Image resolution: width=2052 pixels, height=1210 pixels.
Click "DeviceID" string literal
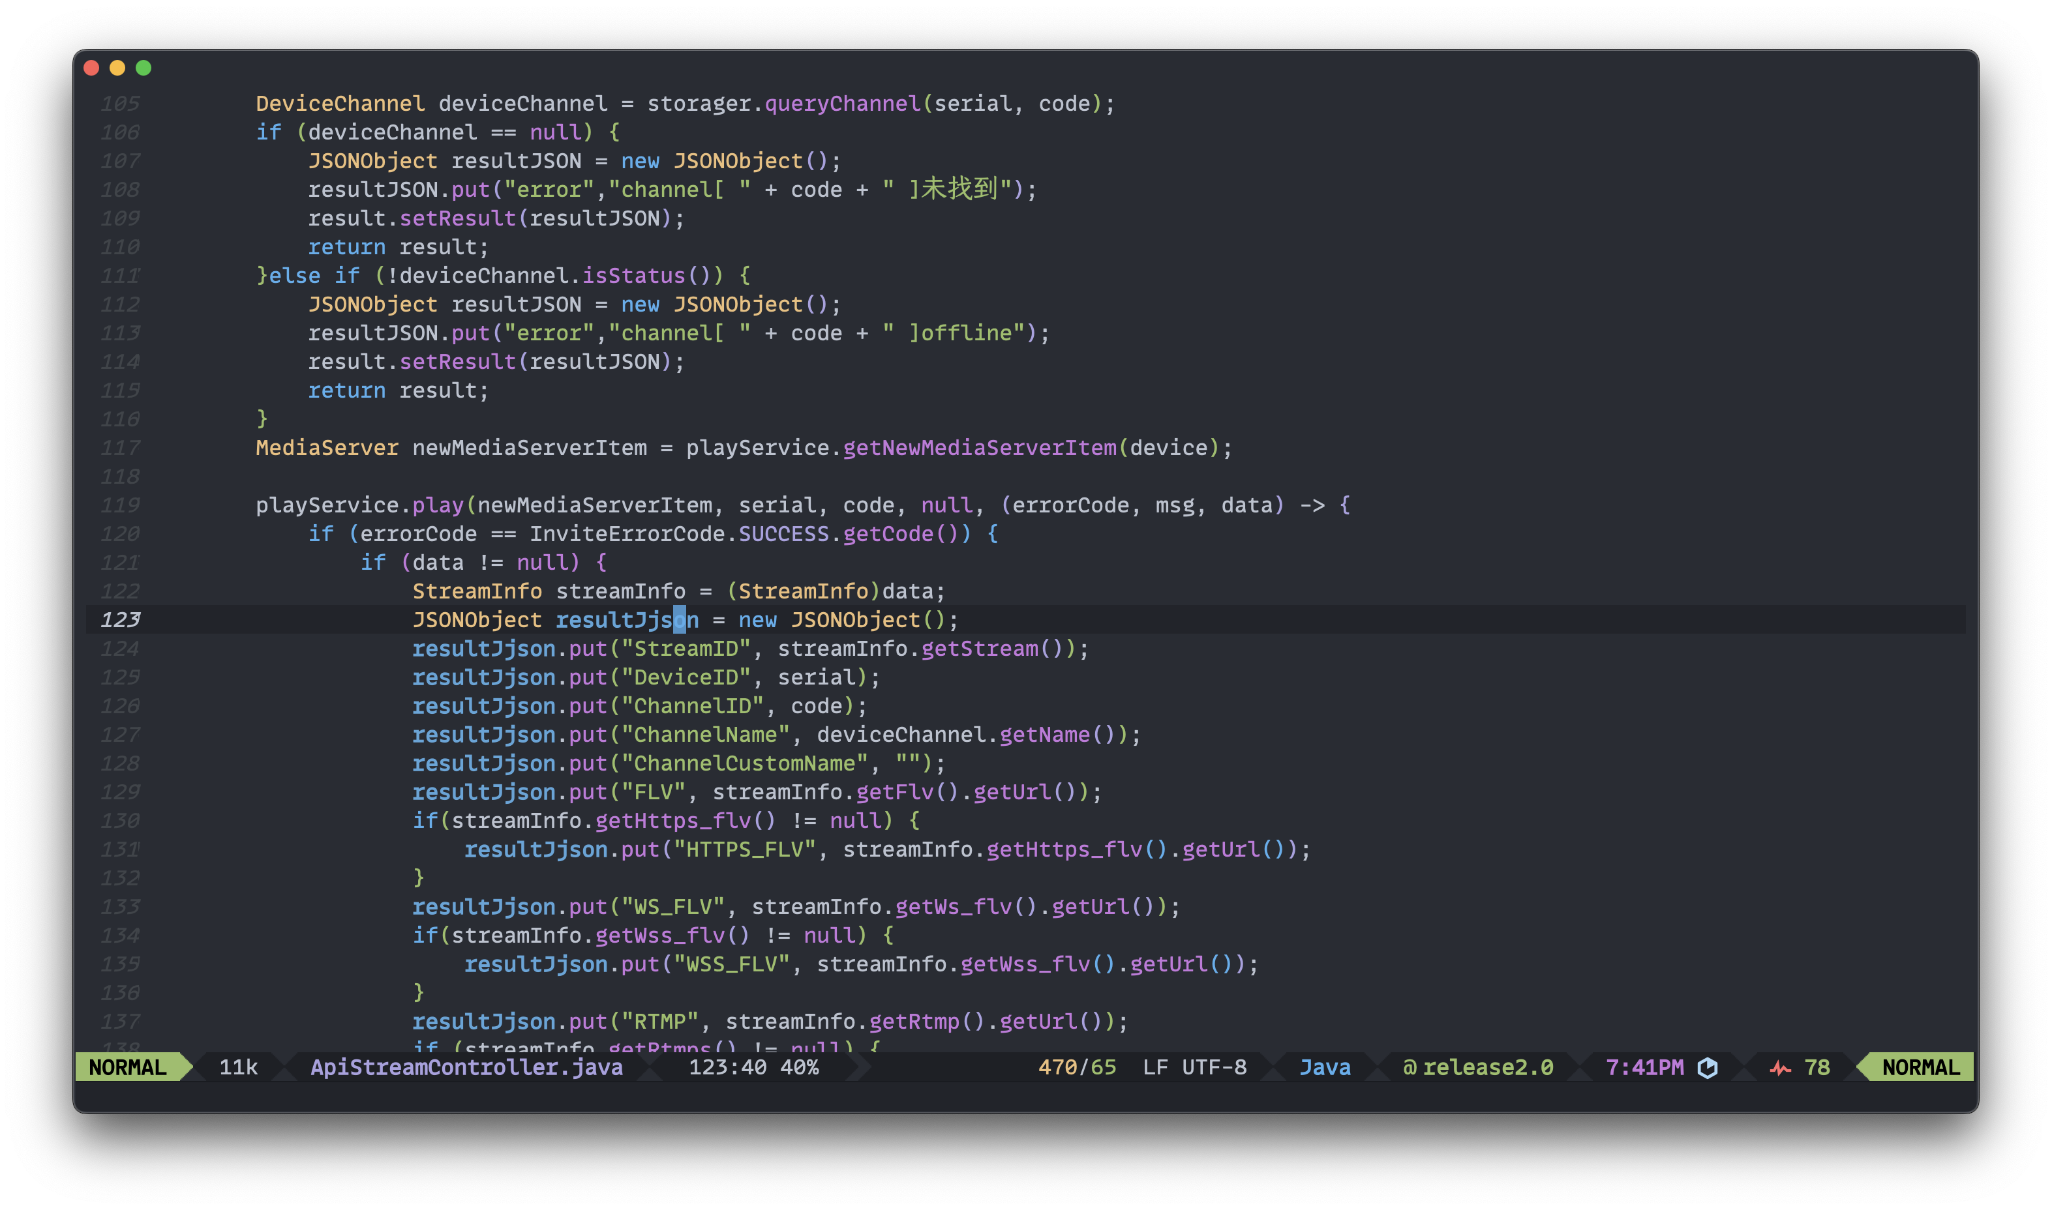click(x=686, y=677)
